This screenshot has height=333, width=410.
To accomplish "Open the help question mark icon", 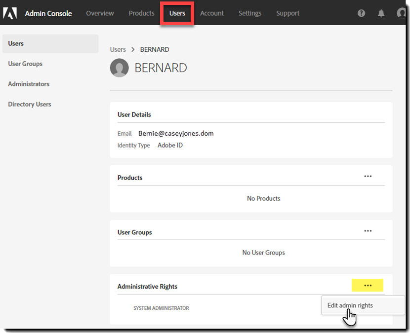I will (361, 13).
